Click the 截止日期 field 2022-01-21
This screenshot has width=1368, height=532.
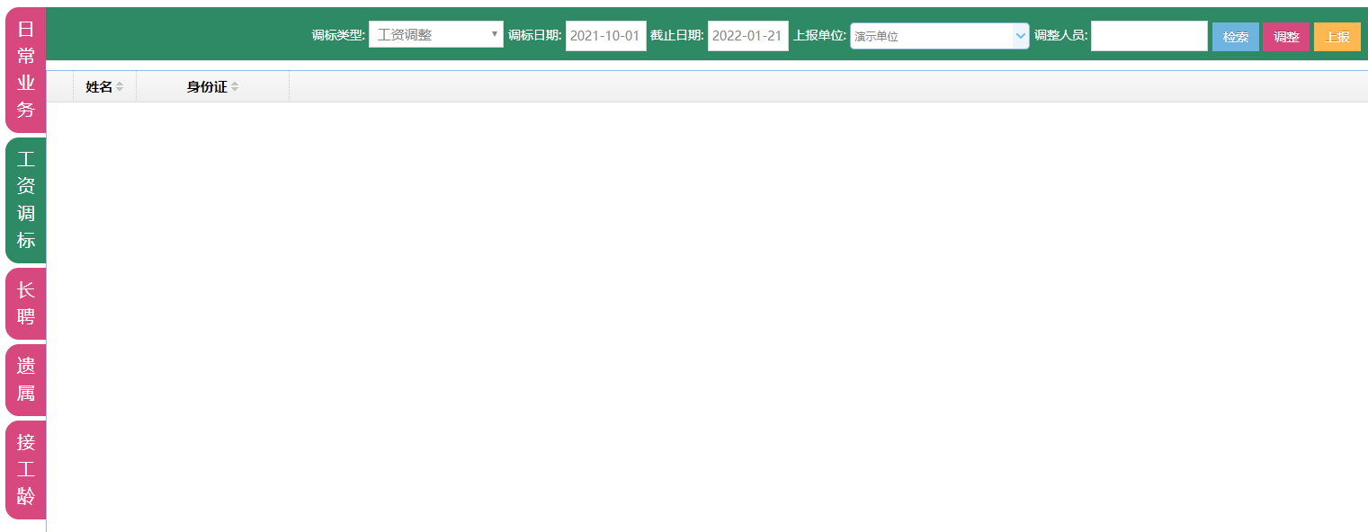click(x=747, y=36)
